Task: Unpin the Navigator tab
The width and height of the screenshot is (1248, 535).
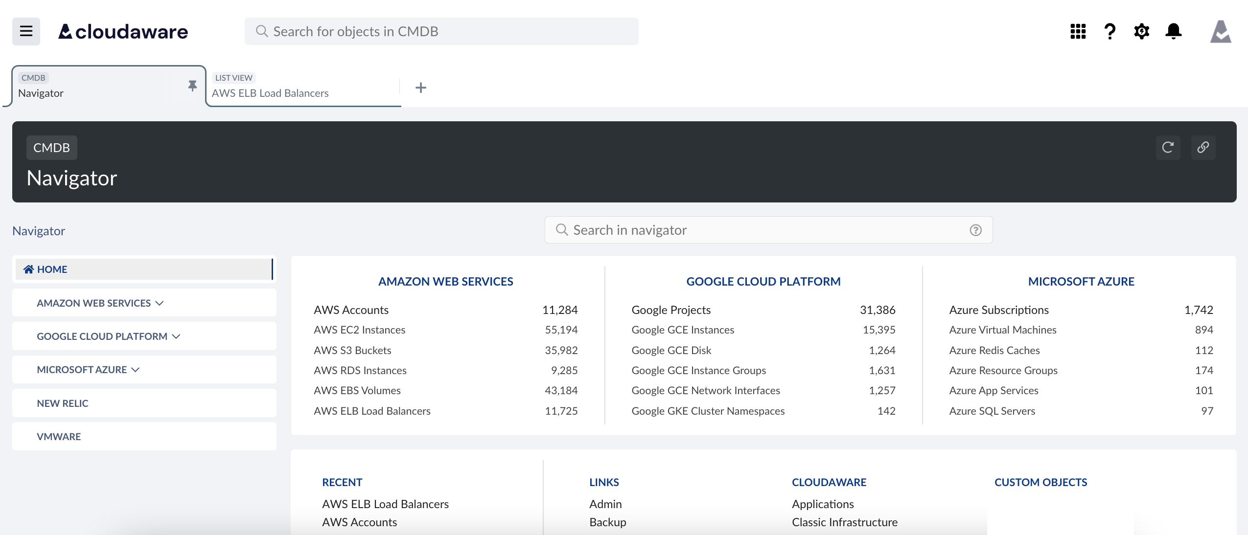Action: [192, 86]
